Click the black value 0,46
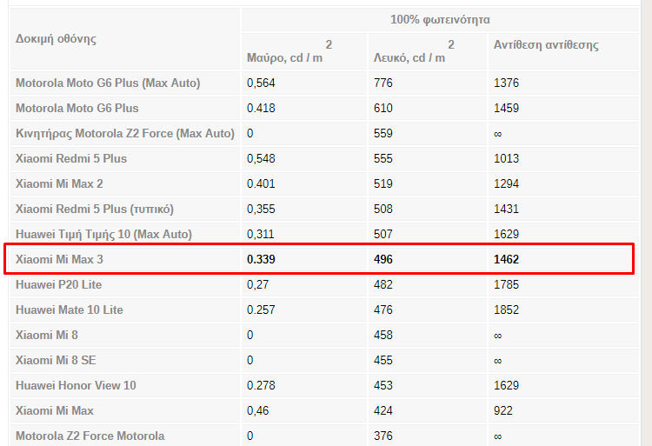 257,410
